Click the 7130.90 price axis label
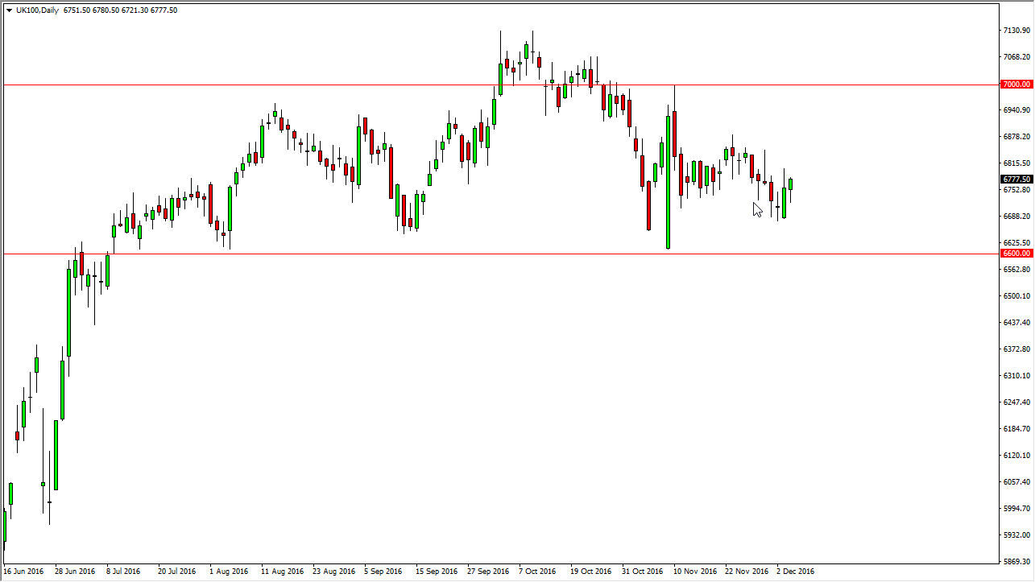The width and height of the screenshot is (1035, 582). click(1015, 31)
